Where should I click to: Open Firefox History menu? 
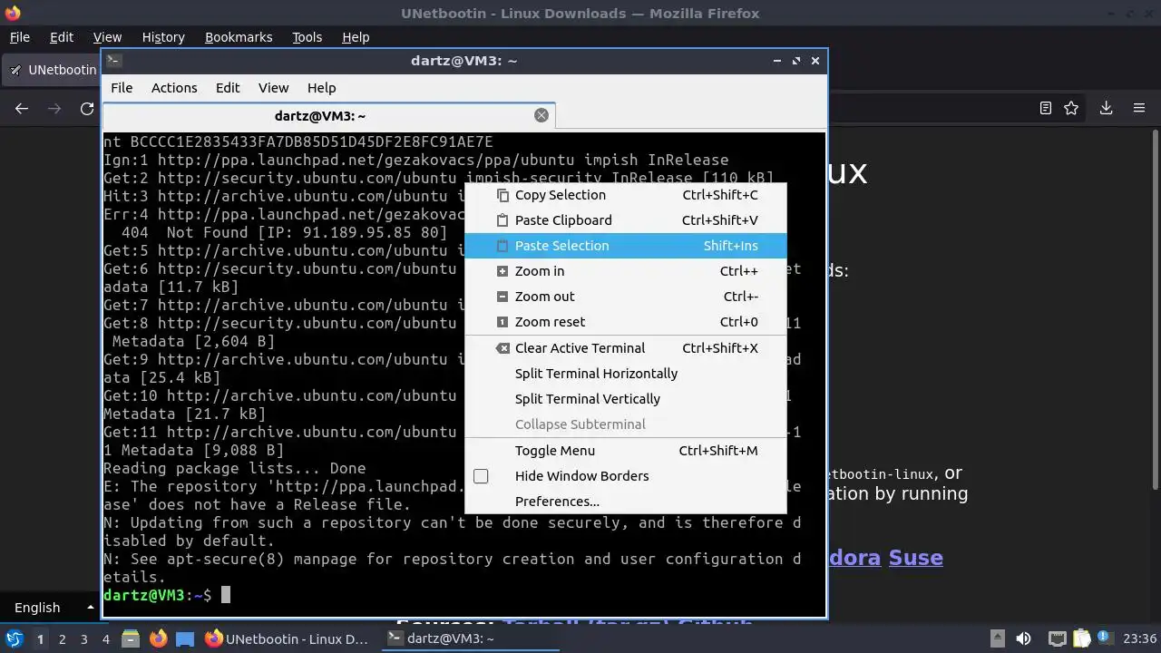tap(163, 37)
